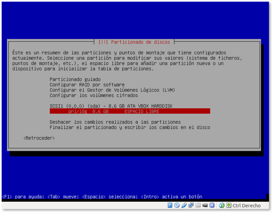This screenshot has height=212, width=272.
Task: Click the CPU virtualization status icon
Action: 212,205
